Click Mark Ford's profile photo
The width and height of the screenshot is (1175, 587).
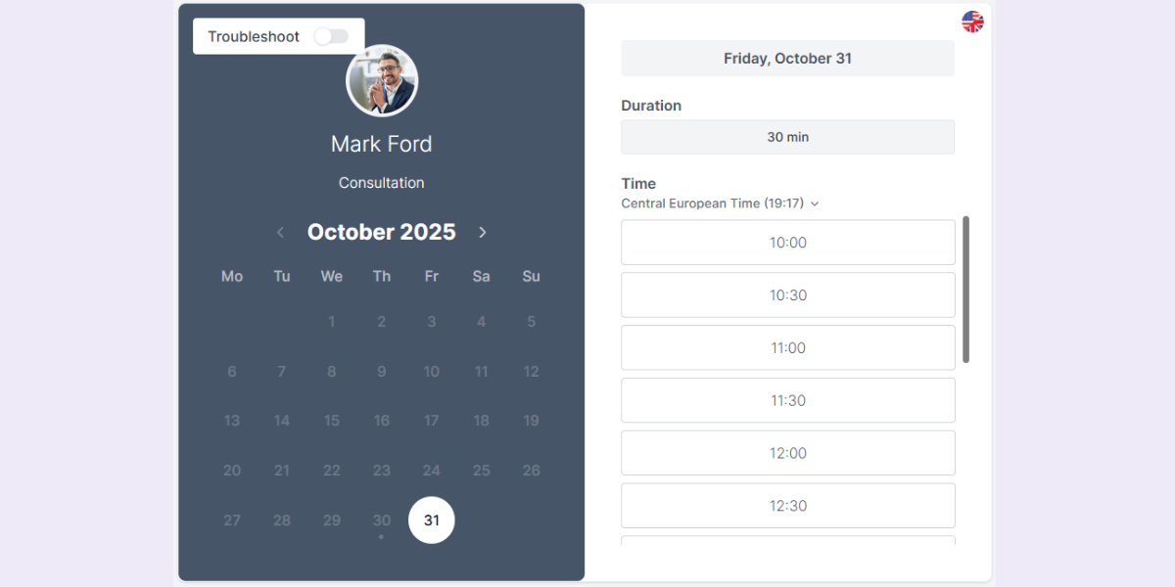click(x=382, y=80)
